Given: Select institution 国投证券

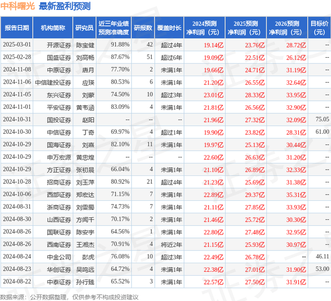Looking at the screenshot, I should [59, 120].
